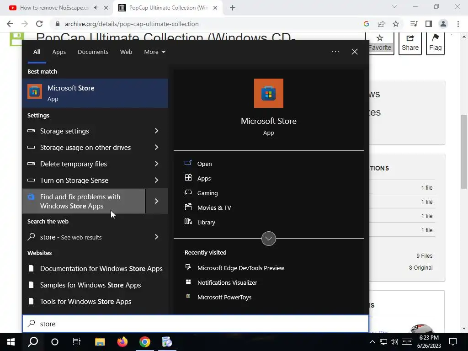Open the touch keyboard tray icon
Image resolution: width=468 pixels, height=351 pixels.
tap(407, 342)
